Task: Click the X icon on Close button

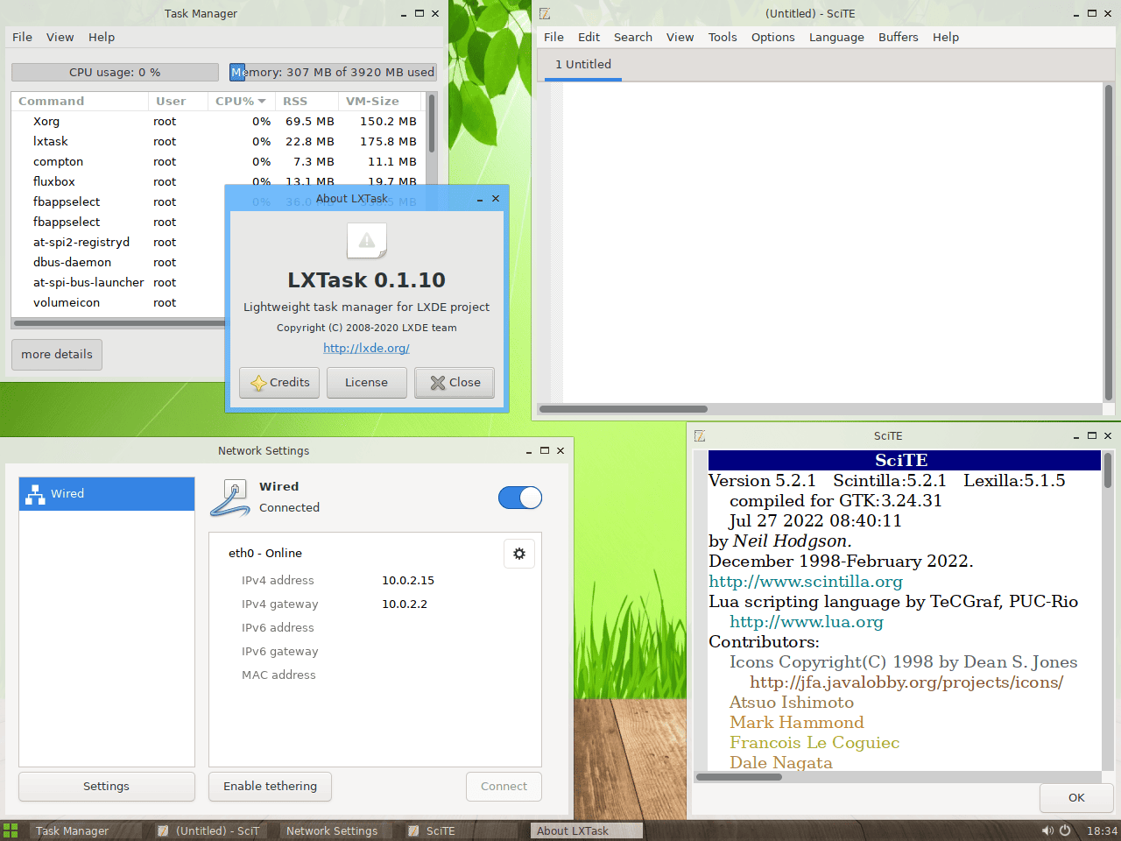Action: 438,383
